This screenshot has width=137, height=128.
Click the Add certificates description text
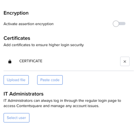pyautogui.click(x=44, y=45)
